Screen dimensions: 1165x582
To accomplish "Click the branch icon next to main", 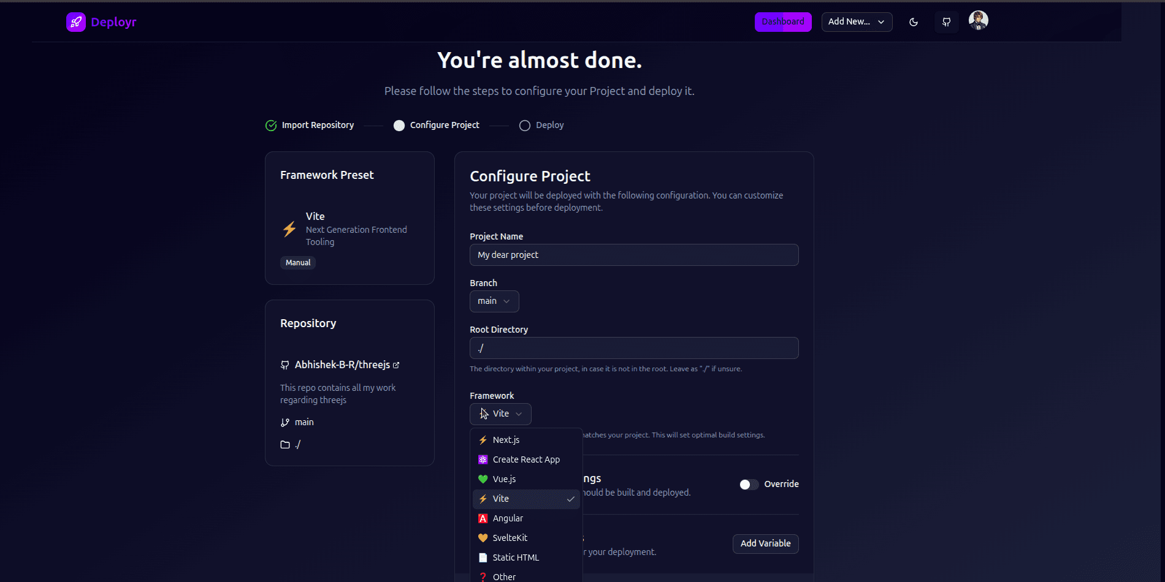I will 285,422.
